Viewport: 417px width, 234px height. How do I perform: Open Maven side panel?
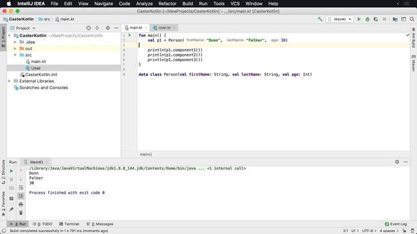(x=414, y=63)
